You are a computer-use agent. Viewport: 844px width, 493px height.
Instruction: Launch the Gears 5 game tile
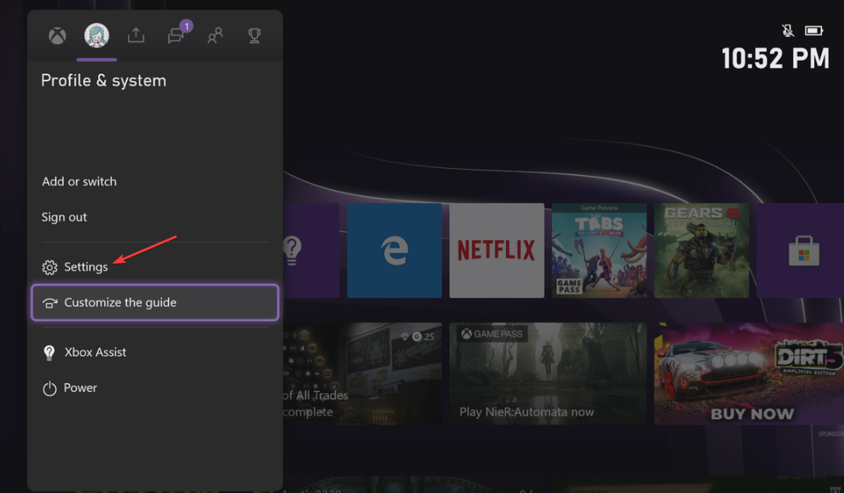tap(701, 251)
